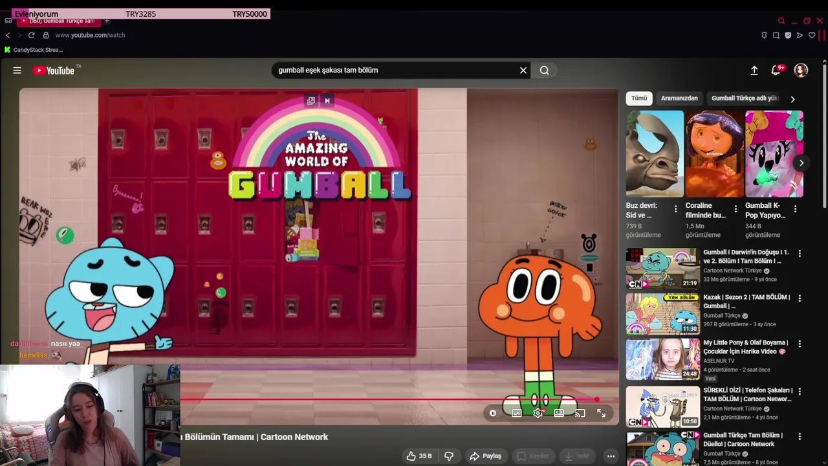Click the red video progress bar
Image resolution: width=828 pixels, height=466 pixels.
[x=388, y=400]
